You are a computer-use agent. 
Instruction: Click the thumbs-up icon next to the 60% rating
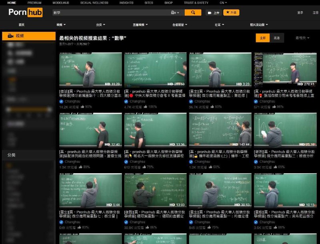tap(210, 167)
